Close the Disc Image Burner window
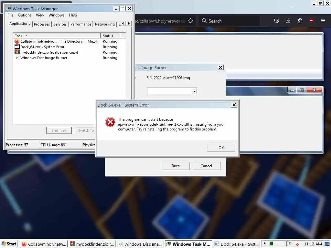This screenshot has height=248, width=331. 220,67
